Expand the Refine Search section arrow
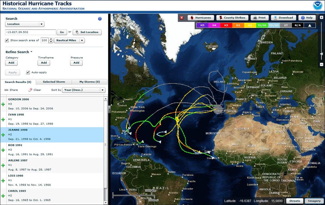Viewport: 325px width, 205px height. pos(31,52)
